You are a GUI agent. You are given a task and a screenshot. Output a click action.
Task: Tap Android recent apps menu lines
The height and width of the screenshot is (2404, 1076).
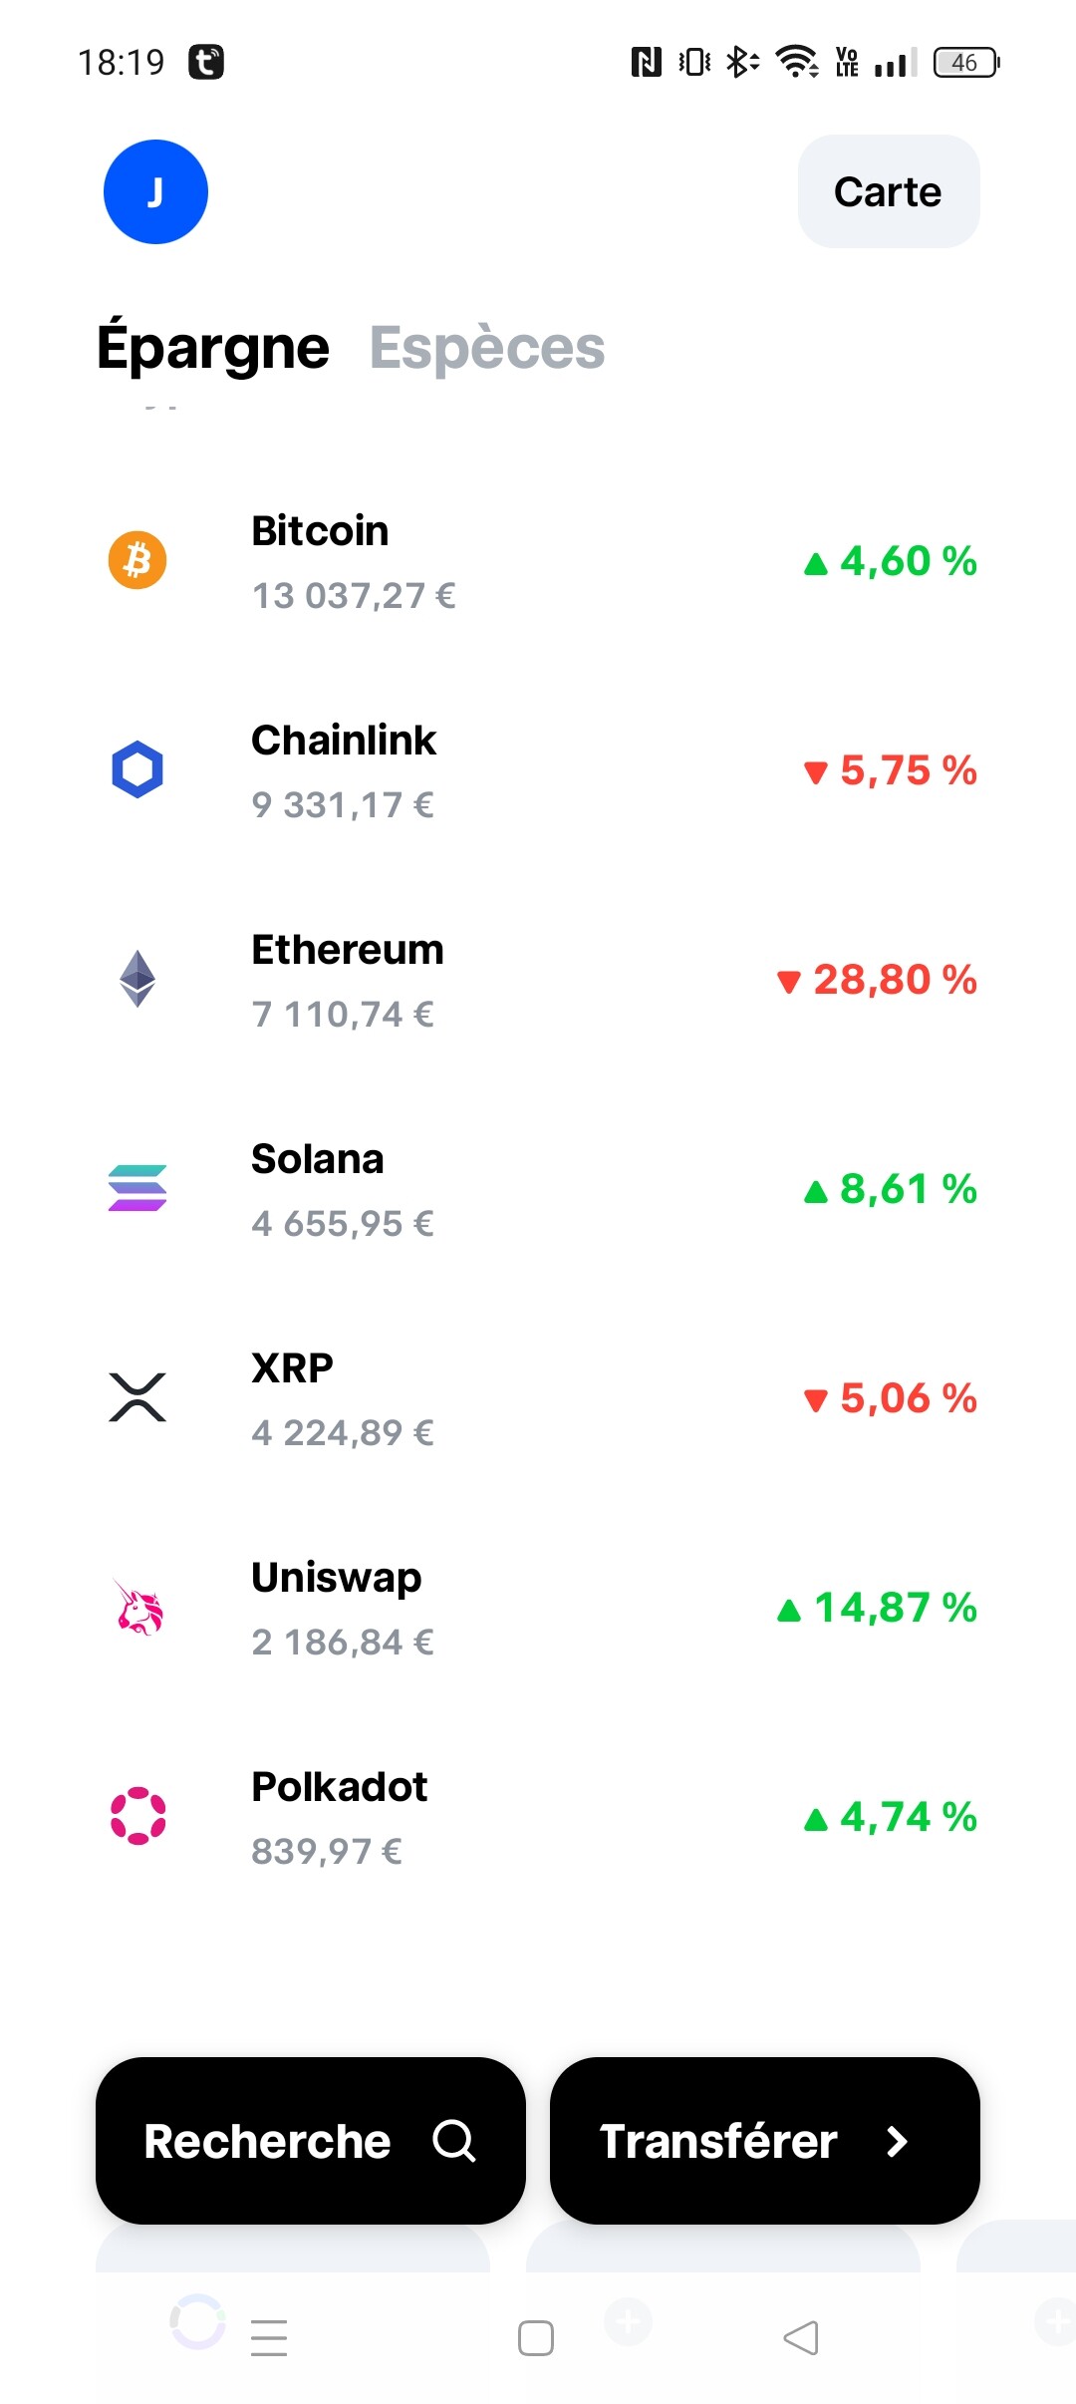pyautogui.click(x=269, y=2338)
